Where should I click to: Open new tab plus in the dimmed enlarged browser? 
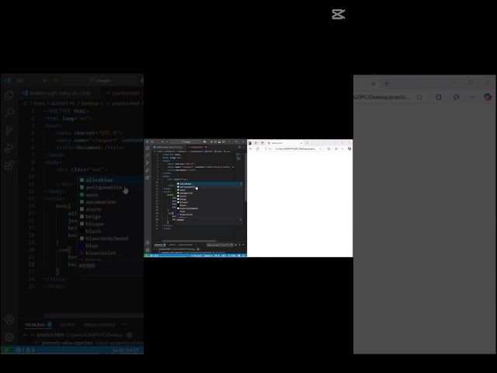click(387, 83)
